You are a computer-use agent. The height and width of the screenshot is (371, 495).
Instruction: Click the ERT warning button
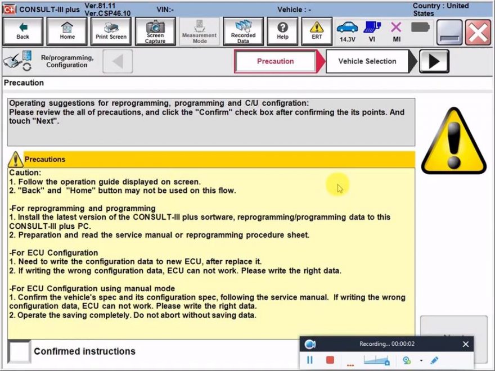coord(317,31)
